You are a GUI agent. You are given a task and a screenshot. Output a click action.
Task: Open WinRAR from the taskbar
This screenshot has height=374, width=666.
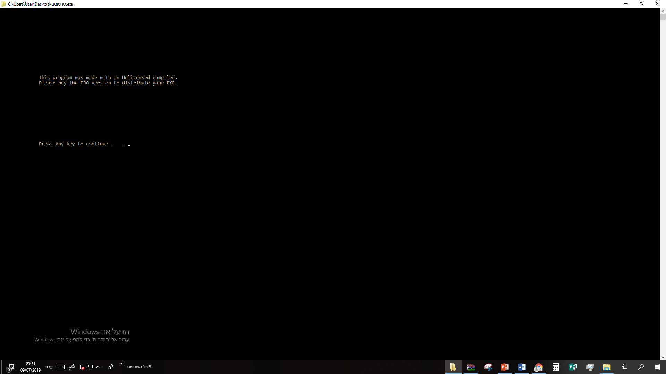(471, 367)
